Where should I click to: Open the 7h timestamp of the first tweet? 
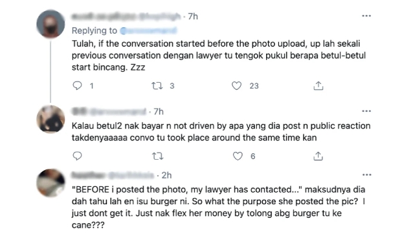pyautogui.click(x=193, y=17)
